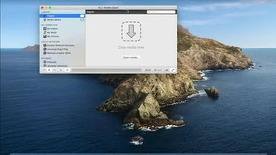Image resolution: width=276 pixels, height=155 pixels.
Task: Toggle fullscreen mode button
Action: [x=172, y=70]
